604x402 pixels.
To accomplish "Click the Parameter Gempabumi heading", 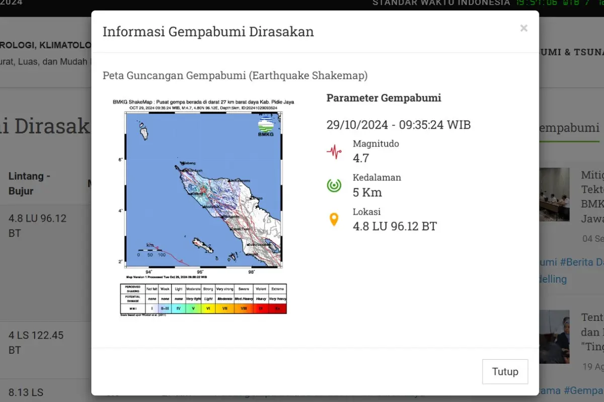I will coord(384,98).
